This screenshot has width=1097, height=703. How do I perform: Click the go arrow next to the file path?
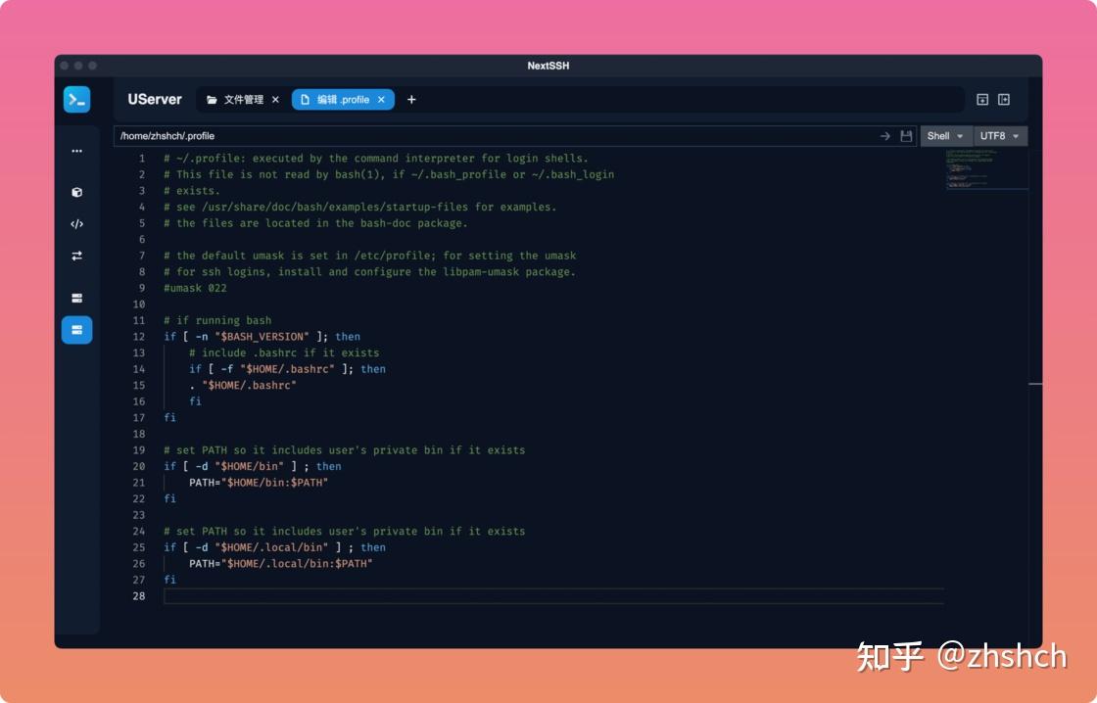[x=884, y=135]
